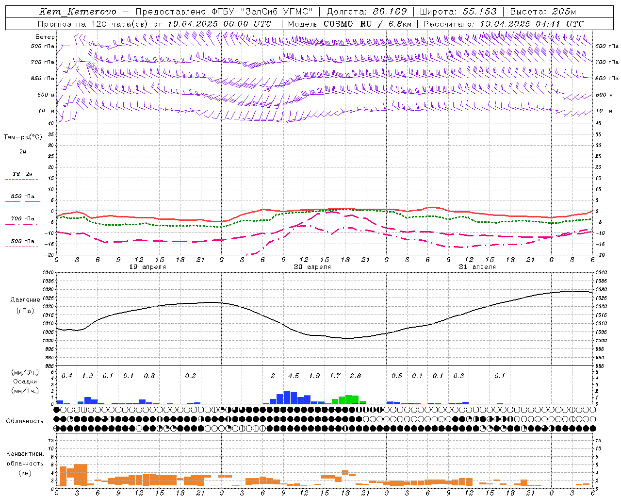The height and width of the screenshot is (497, 621).
Task: Click the computed time 19.04.2025 04:41 UTC
Action: [x=532, y=24]
